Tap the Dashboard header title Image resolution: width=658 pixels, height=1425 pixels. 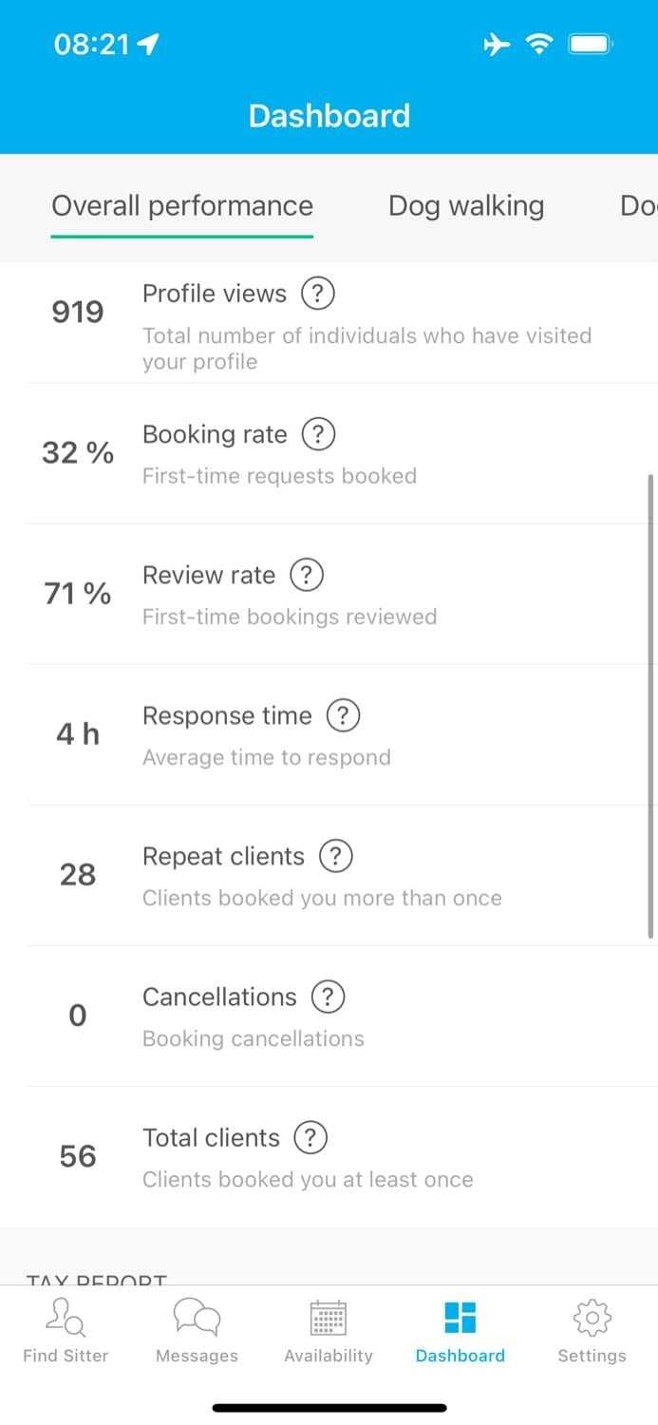329,116
